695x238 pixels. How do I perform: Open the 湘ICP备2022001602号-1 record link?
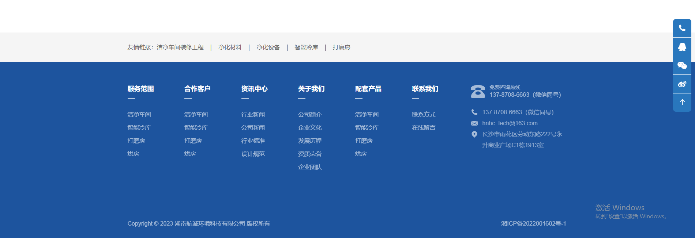(534, 224)
